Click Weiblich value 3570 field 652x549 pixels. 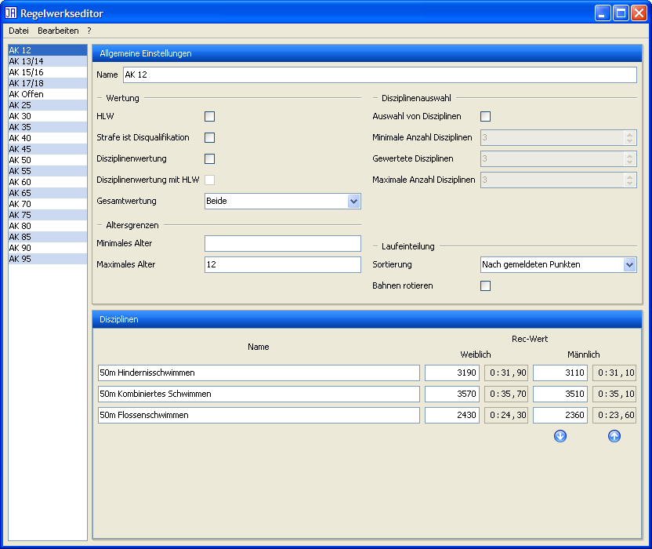[x=452, y=394]
